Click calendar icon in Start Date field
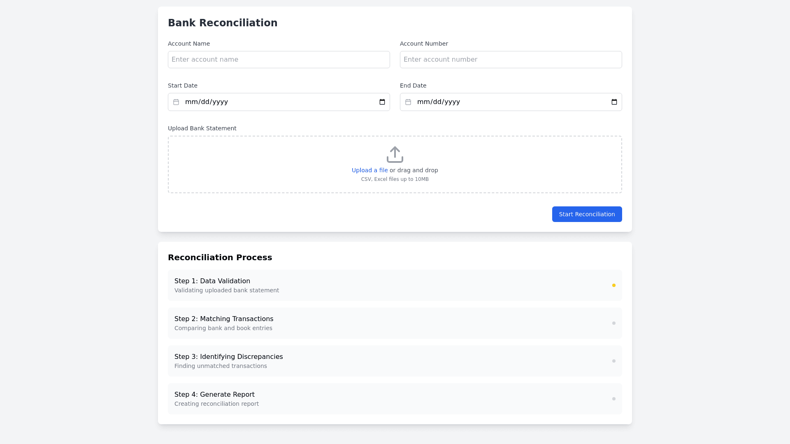The width and height of the screenshot is (790, 444). click(176, 102)
